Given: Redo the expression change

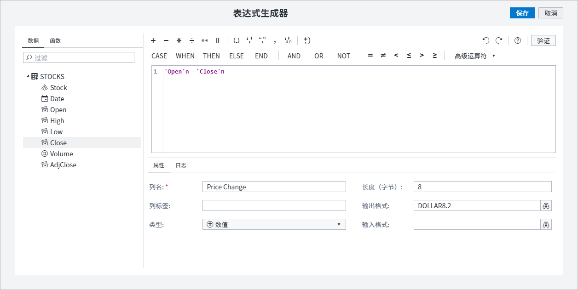Looking at the screenshot, I should 498,40.
